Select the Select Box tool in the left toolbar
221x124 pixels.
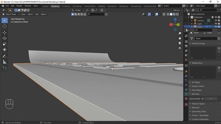point(4,21)
